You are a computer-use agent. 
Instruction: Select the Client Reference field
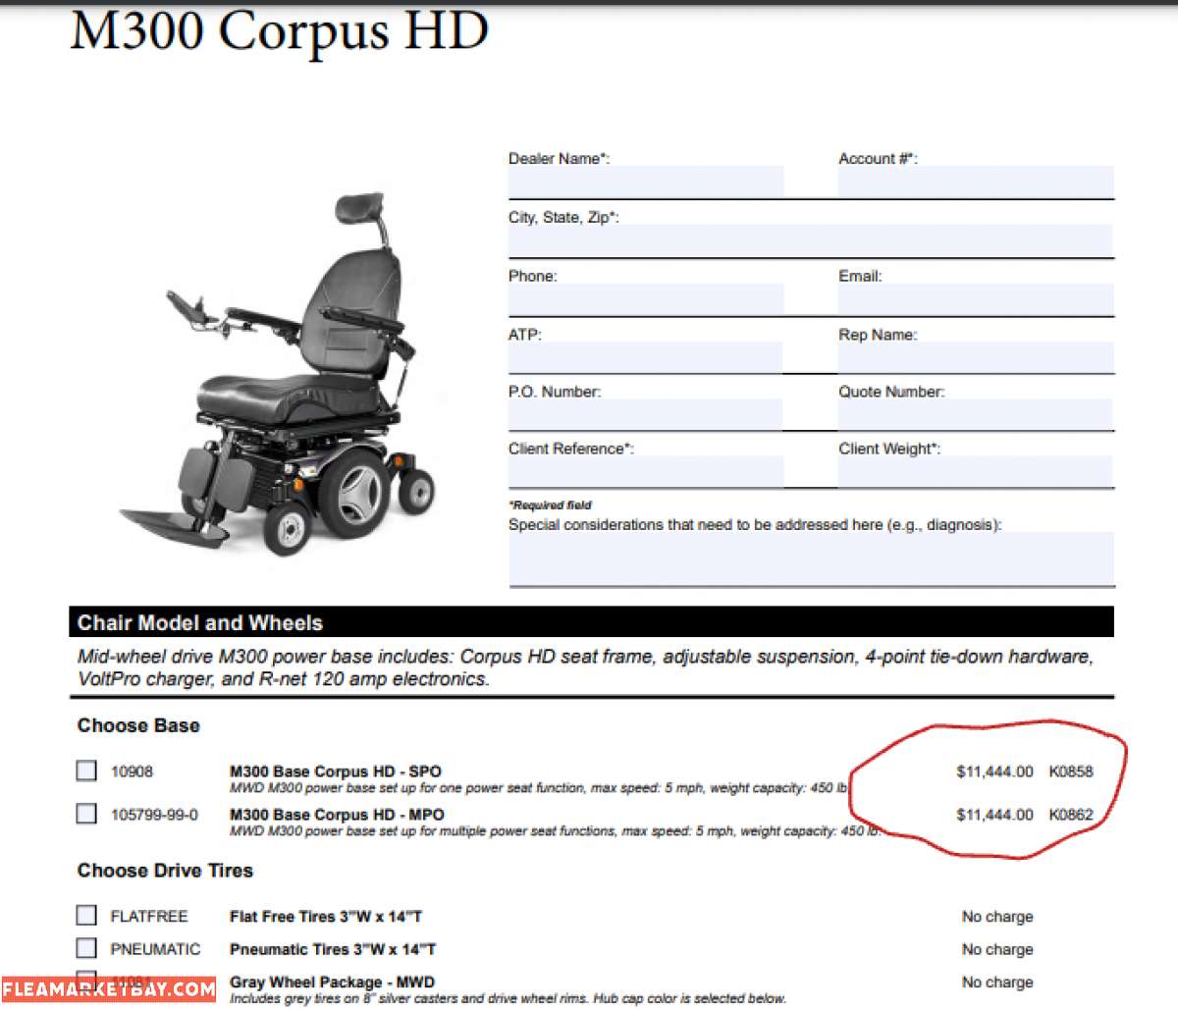point(643,469)
